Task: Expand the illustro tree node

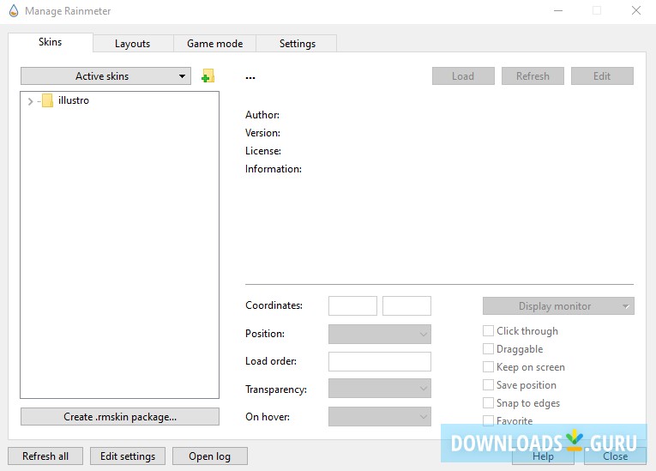Action: point(30,101)
